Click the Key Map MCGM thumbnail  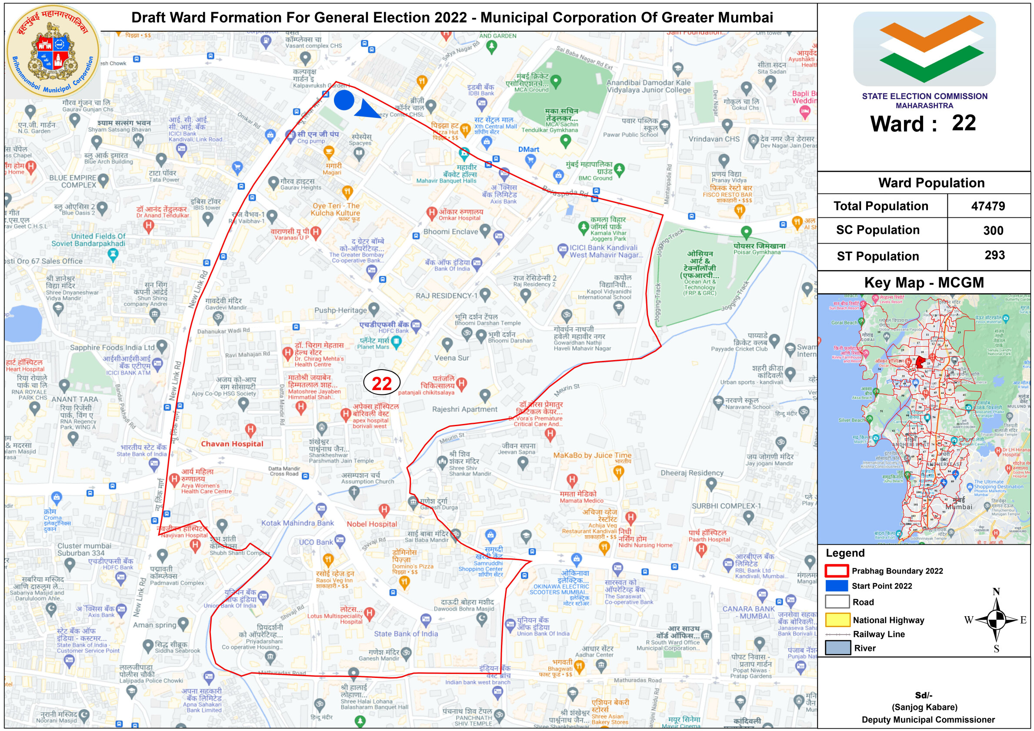pyautogui.click(x=924, y=419)
